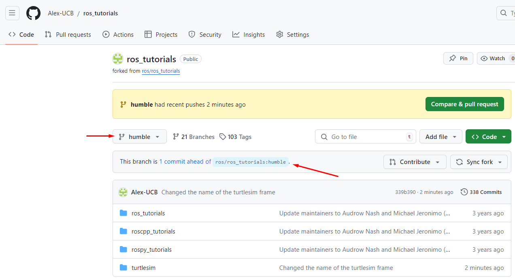Click the branch icon in the yellow banner
The image size is (515, 280).
[x=123, y=105]
